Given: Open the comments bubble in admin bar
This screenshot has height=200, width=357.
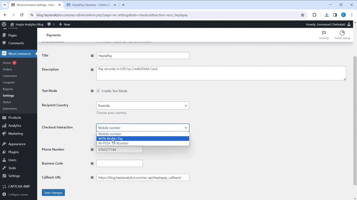Looking at the screenshot, I should pyautogui.click(x=51, y=24).
